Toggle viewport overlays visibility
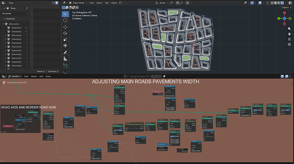Image resolution: width=294 pixels, height=164 pixels. coord(260,3)
